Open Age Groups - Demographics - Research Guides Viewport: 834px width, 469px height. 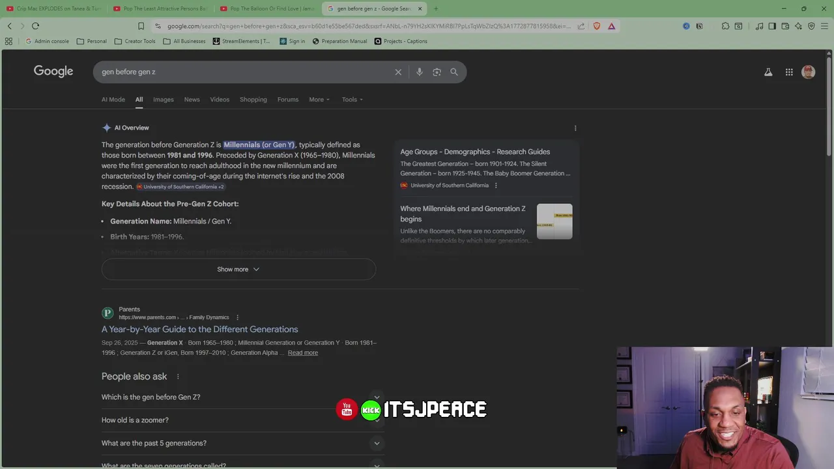(475, 152)
